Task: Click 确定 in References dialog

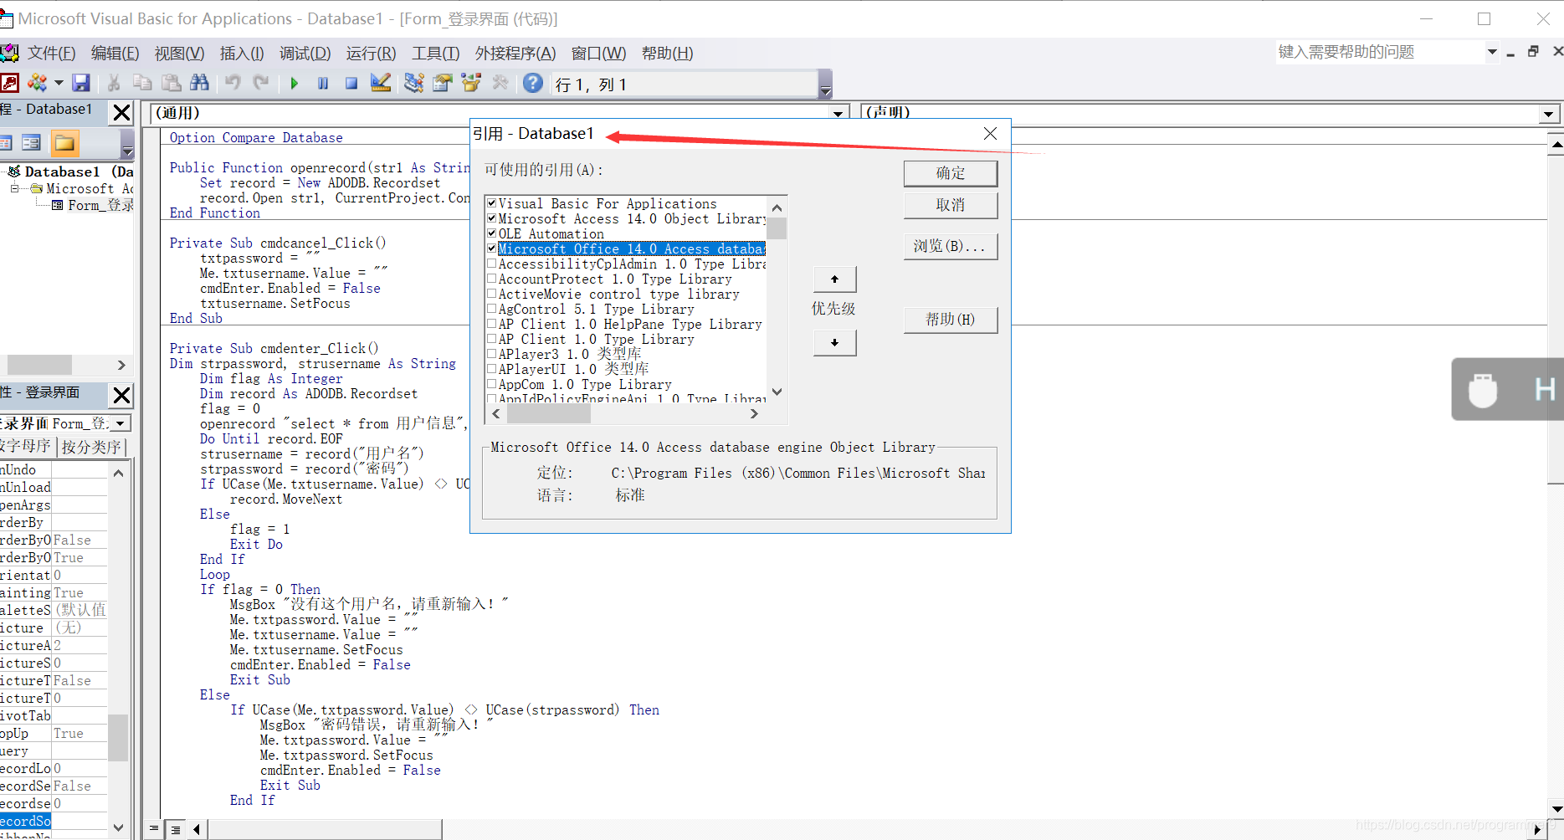Action: pos(951,173)
